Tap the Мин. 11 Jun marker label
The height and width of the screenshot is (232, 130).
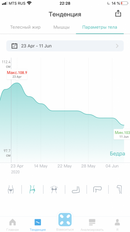(122, 134)
